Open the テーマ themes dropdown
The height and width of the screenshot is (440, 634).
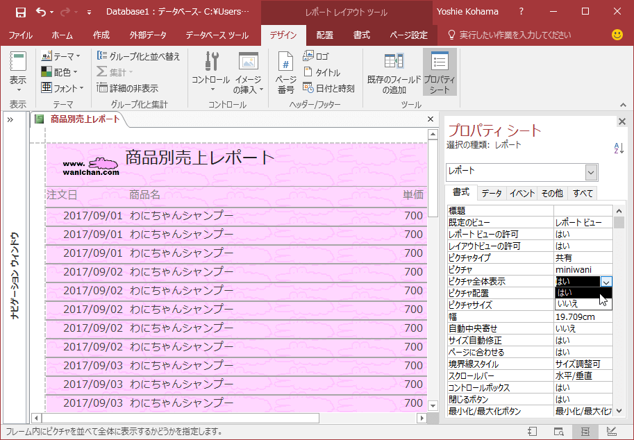[61, 56]
